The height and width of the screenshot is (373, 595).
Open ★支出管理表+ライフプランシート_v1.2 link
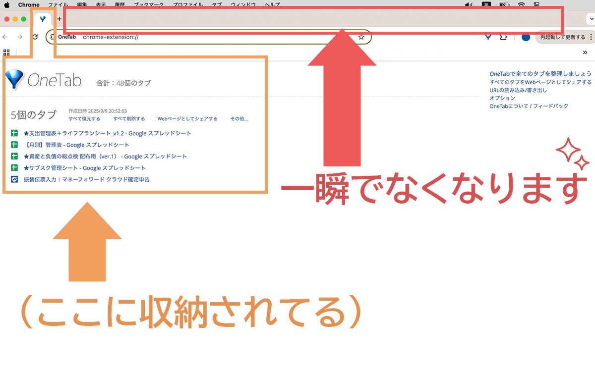click(108, 133)
